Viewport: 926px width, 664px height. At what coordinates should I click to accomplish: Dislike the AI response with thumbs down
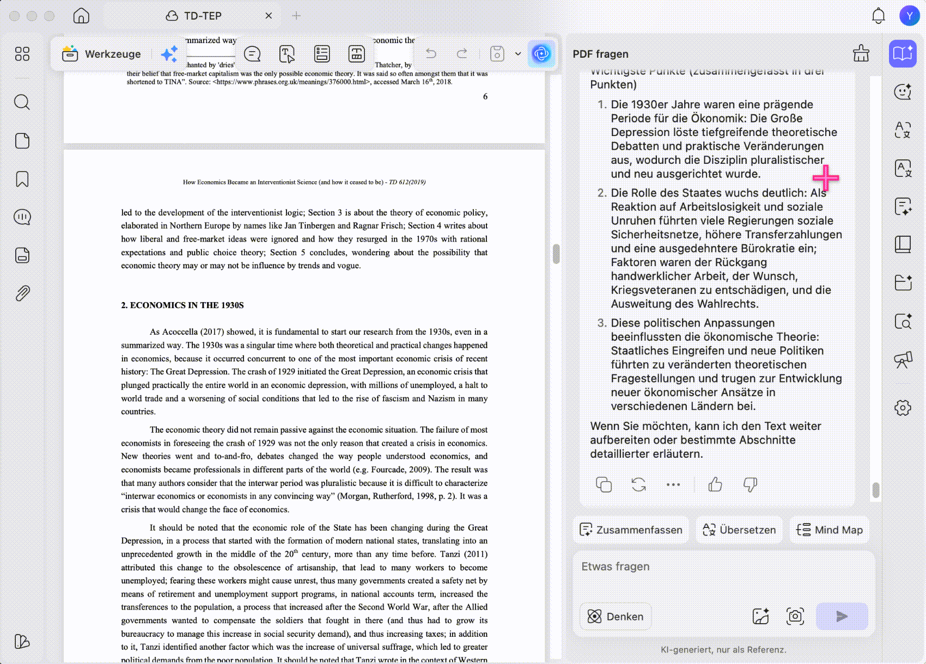click(750, 484)
